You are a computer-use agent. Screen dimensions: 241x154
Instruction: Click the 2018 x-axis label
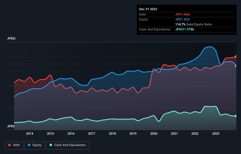[x=112, y=134]
